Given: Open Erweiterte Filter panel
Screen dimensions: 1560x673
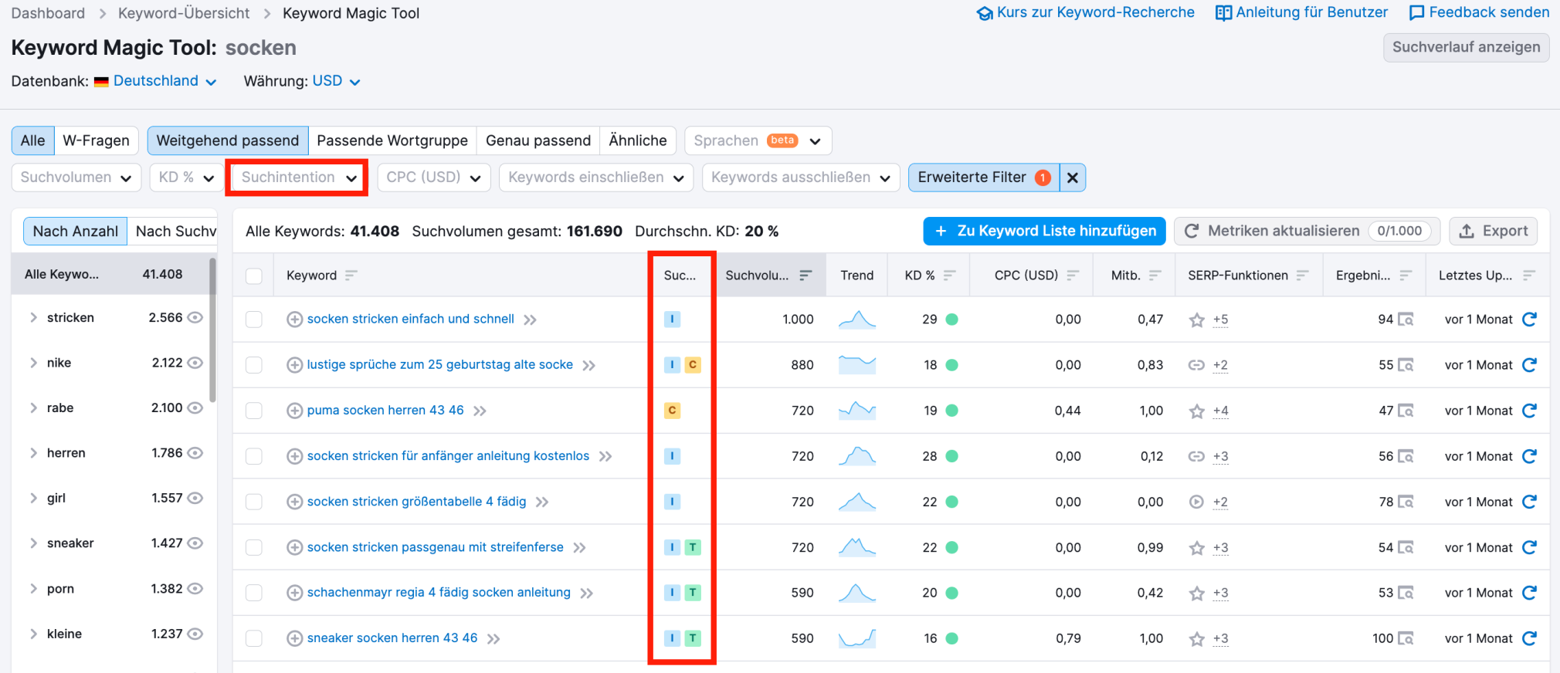Looking at the screenshot, I should (984, 178).
